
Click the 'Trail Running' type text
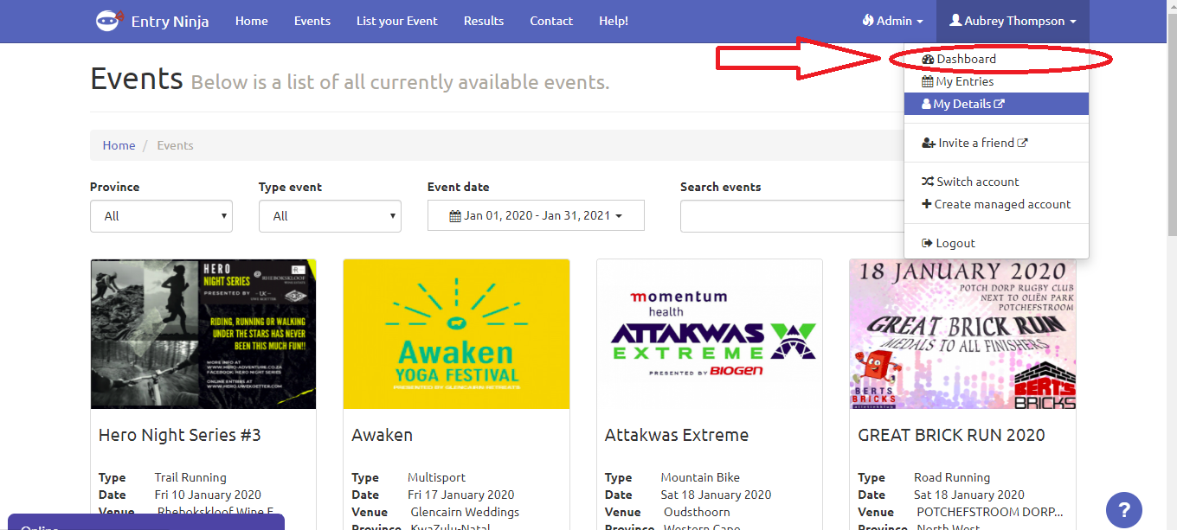coord(190,477)
